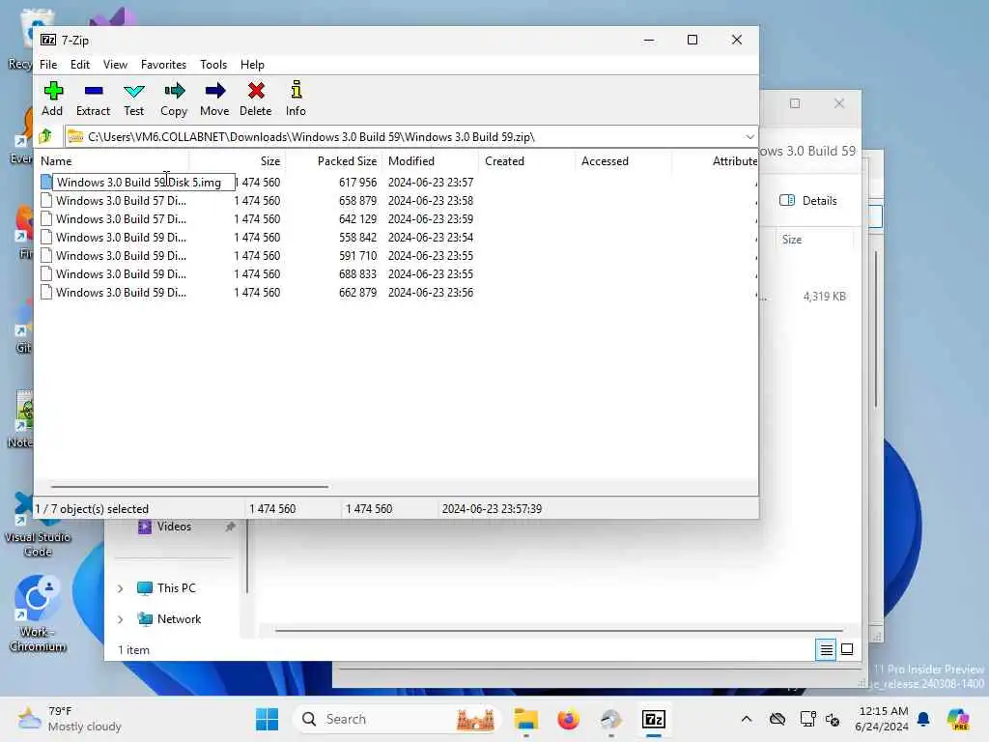
Task: Switch Explorer to large thumbnails view
Action: [847, 649]
